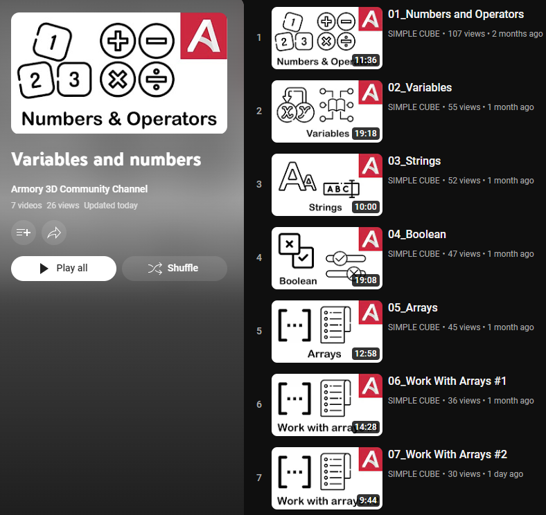
Task: Click the '26 views' playlist text
Action: click(63, 206)
